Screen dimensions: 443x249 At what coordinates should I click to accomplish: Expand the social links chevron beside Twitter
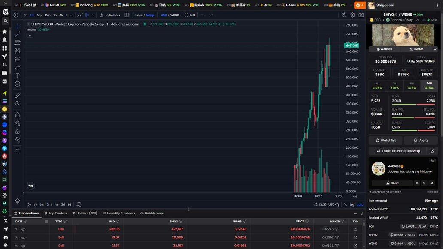pyautogui.click(x=435, y=49)
